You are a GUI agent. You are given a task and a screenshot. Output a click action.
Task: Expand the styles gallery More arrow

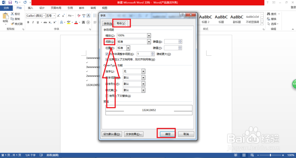[x=262, y=23]
